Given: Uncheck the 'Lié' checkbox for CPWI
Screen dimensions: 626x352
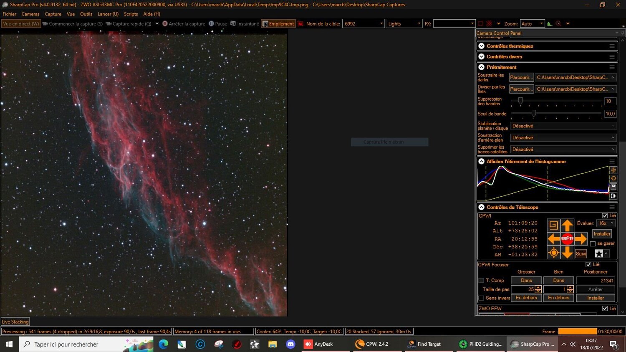Looking at the screenshot, I should (x=605, y=215).
